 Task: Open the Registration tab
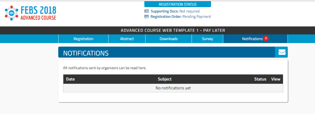tap(83, 39)
